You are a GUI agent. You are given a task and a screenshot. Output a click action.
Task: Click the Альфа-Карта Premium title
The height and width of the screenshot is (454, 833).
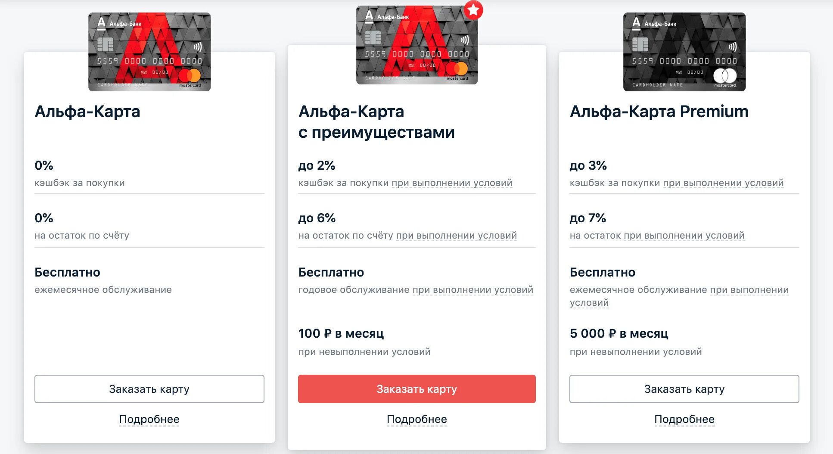click(659, 112)
